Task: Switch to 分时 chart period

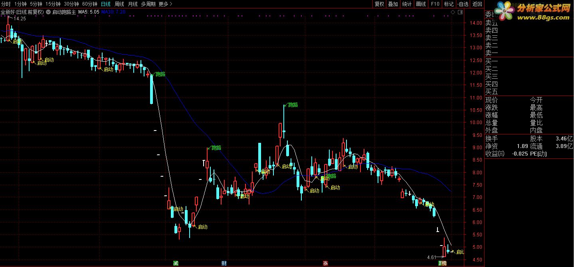Action: pyautogui.click(x=6, y=4)
